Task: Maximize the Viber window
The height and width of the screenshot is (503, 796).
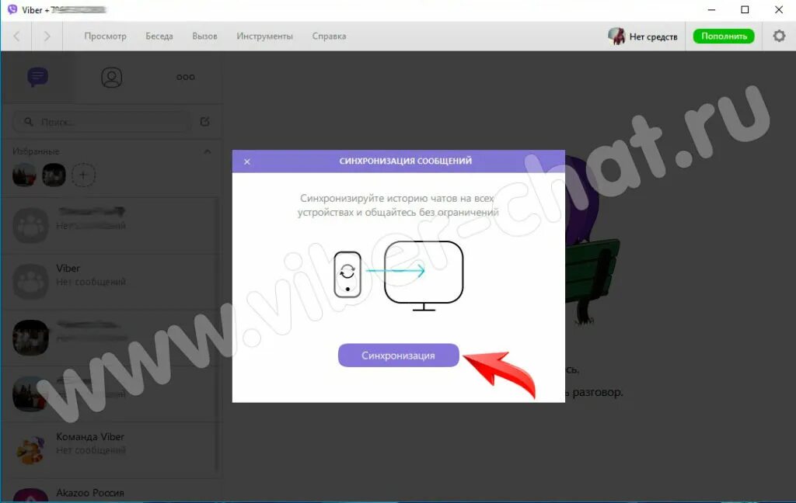Action: [745, 9]
